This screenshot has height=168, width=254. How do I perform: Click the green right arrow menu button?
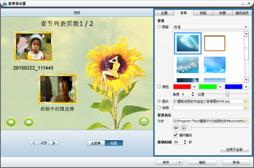coord(29,122)
